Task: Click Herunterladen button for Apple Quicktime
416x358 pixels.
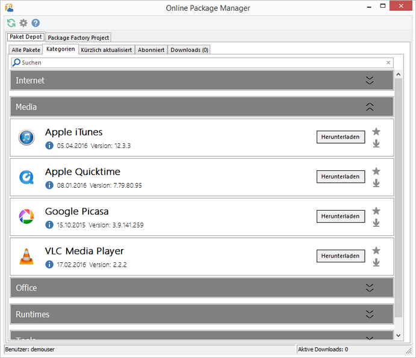Action: tap(340, 177)
